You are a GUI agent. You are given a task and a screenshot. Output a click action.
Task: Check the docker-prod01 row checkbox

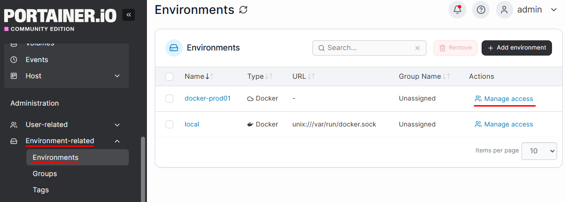170,98
